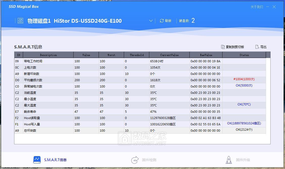
Task: Click the physical disk icon in the header
Action: (x=20, y=20)
